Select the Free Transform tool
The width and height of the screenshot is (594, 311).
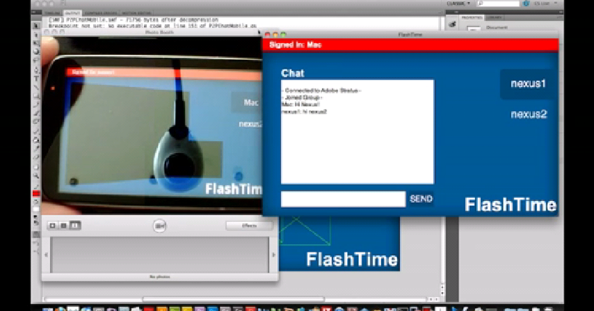tap(36, 43)
